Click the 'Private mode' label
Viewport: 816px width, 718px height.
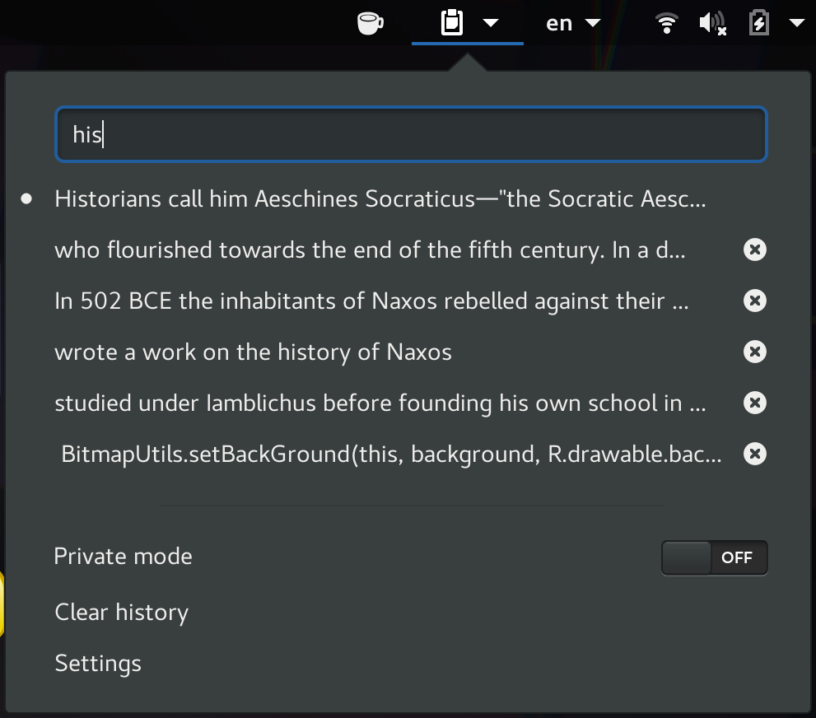pos(124,557)
